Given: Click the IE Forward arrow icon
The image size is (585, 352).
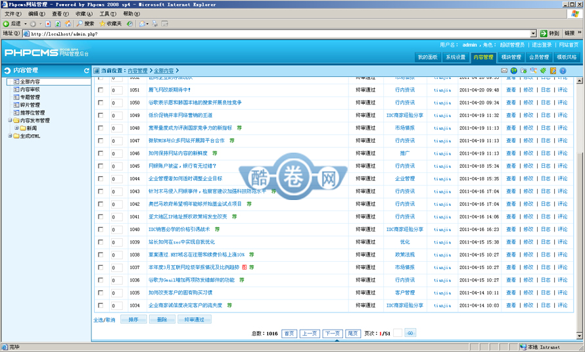Looking at the screenshot, I should 33,24.
